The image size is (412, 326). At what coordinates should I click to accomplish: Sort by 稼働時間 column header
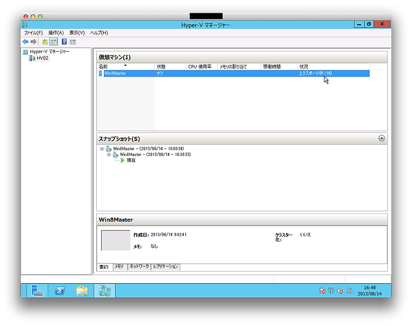pyautogui.click(x=279, y=67)
